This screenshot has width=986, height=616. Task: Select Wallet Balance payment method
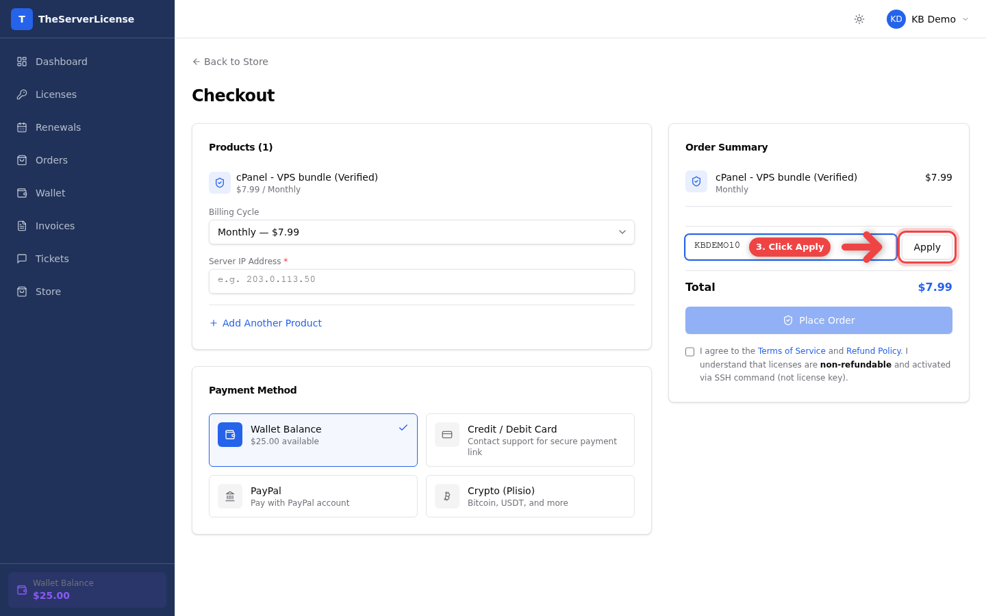313,440
